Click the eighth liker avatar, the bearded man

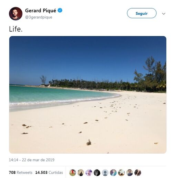130,173
